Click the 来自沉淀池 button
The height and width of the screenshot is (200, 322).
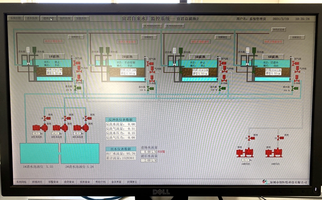(x=278, y=29)
